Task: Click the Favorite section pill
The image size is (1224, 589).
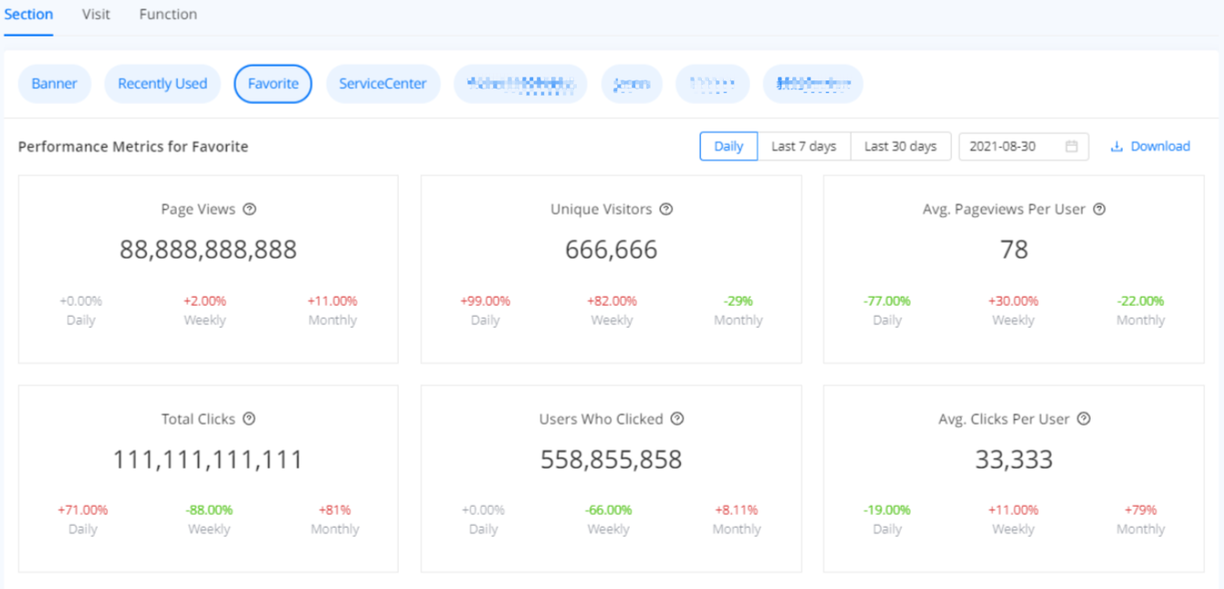Action: click(x=273, y=84)
